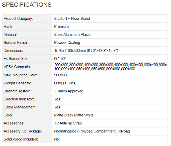Click the No value for Solid Wood Included
The width and height of the screenshot is (171, 146).
click(x=57, y=139)
